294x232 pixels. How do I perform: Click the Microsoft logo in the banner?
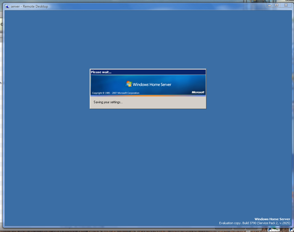[198, 92]
